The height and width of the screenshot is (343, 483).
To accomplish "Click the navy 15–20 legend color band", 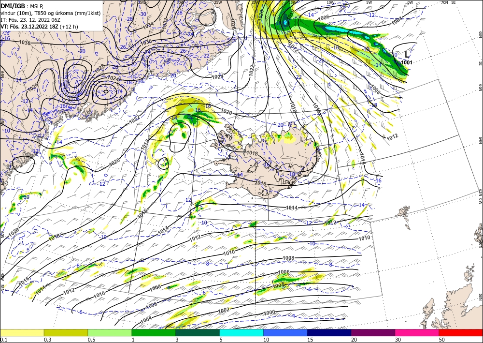I will [329, 332].
